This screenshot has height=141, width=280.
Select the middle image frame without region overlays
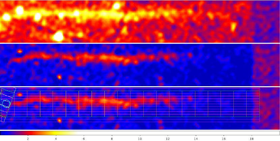click(x=140, y=65)
